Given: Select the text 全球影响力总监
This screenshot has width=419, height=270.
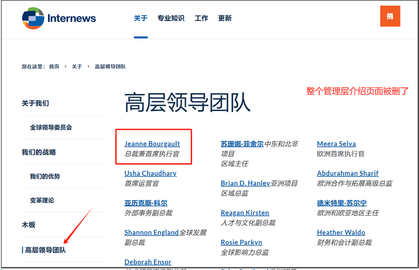Looking at the screenshot, I should pyautogui.click(x=245, y=252).
